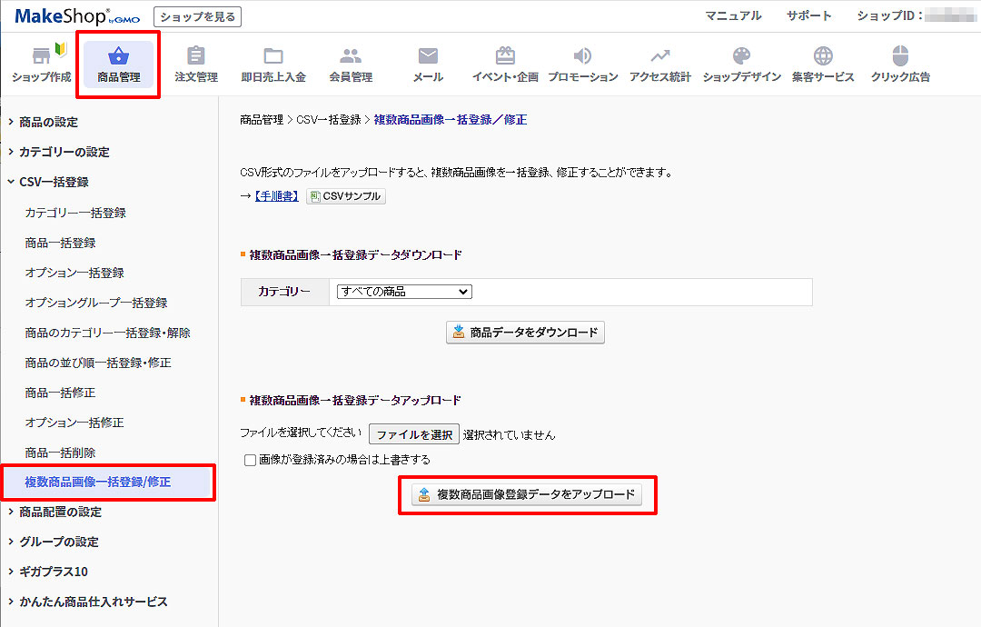
Task: Upload with 複数商品画像登録データをアップロード button
Action: pos(527,494)
